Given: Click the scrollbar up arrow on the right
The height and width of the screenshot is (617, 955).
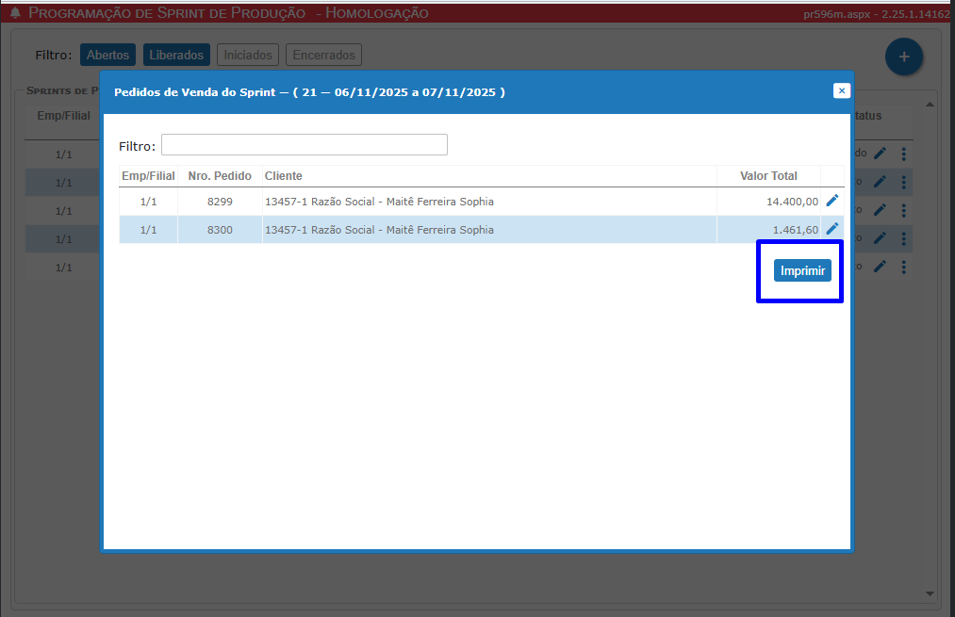Looking at the screenshot, I should [x=931, y=105].
